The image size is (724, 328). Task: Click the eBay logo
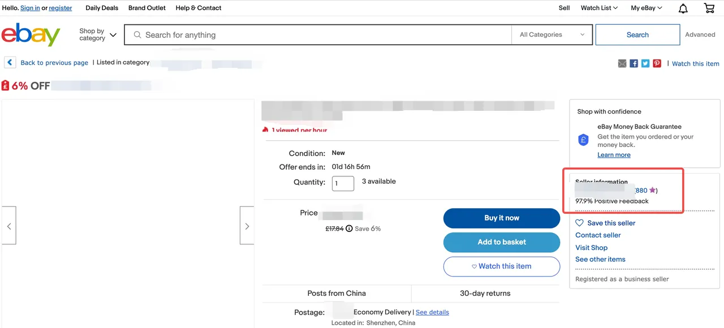pyautogui.click(x=31, y=34)
